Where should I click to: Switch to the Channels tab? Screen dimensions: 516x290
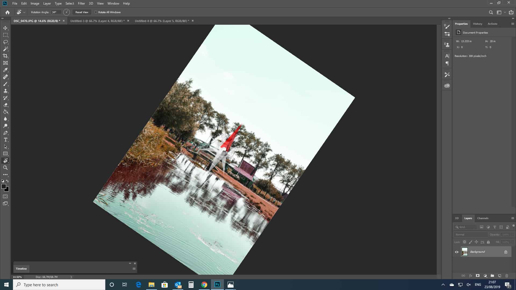point(483,218)
